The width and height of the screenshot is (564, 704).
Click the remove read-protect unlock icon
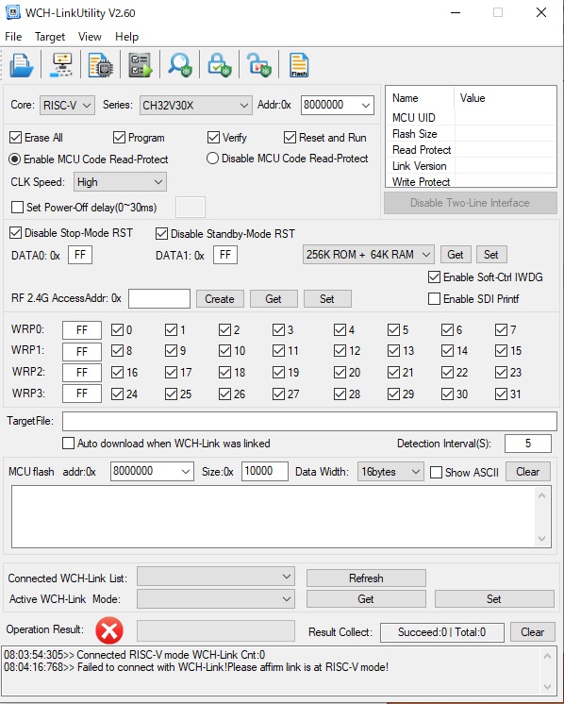(259, 65)
